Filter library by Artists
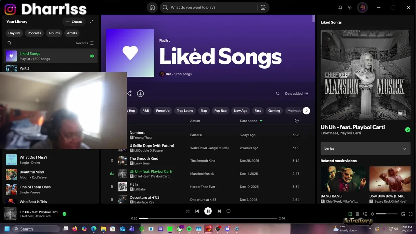This screenshot has height=234, width=416. tap(72, 33)
